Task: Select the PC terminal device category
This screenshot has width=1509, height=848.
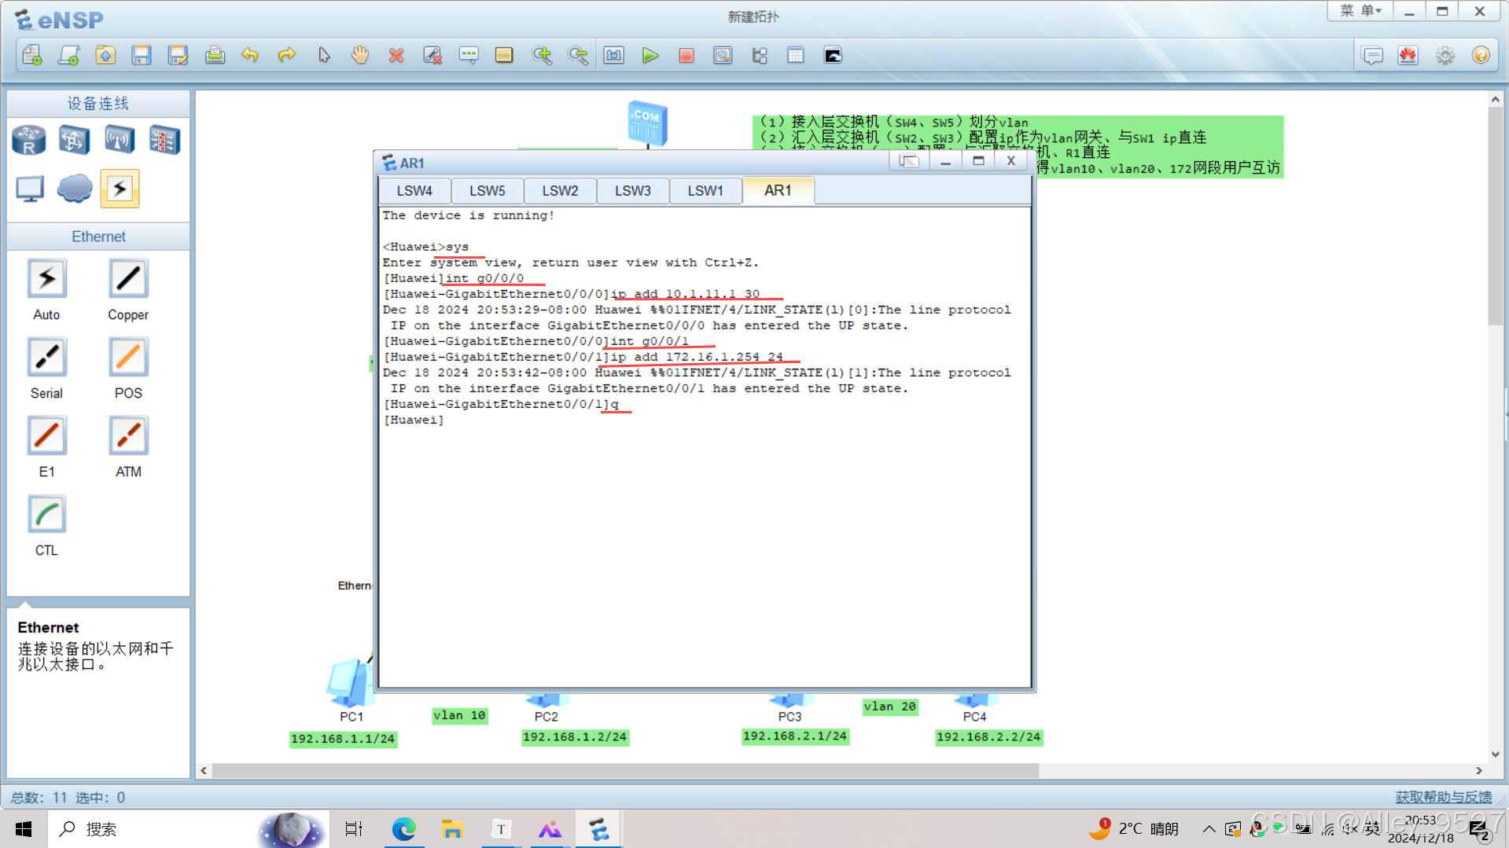Action: [x=30, y=189]
